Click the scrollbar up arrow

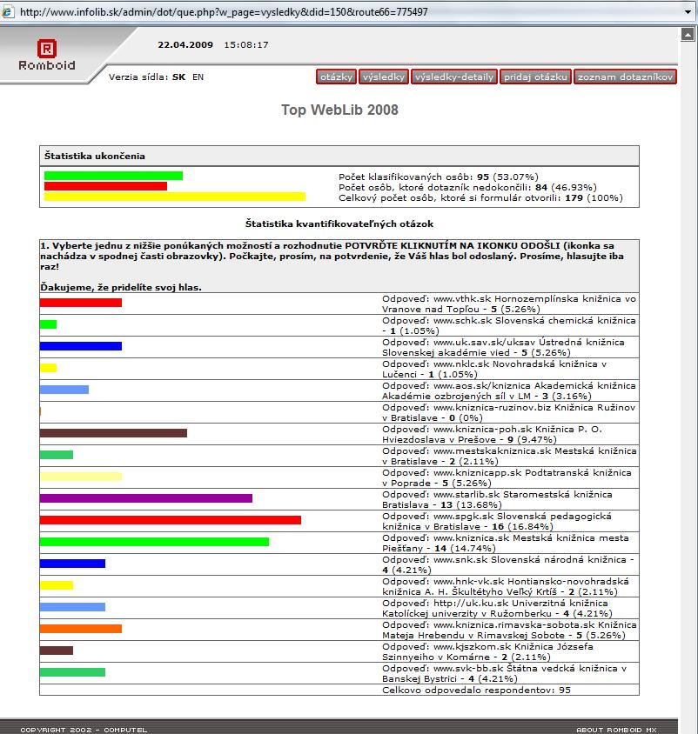[x=688, y=35]
